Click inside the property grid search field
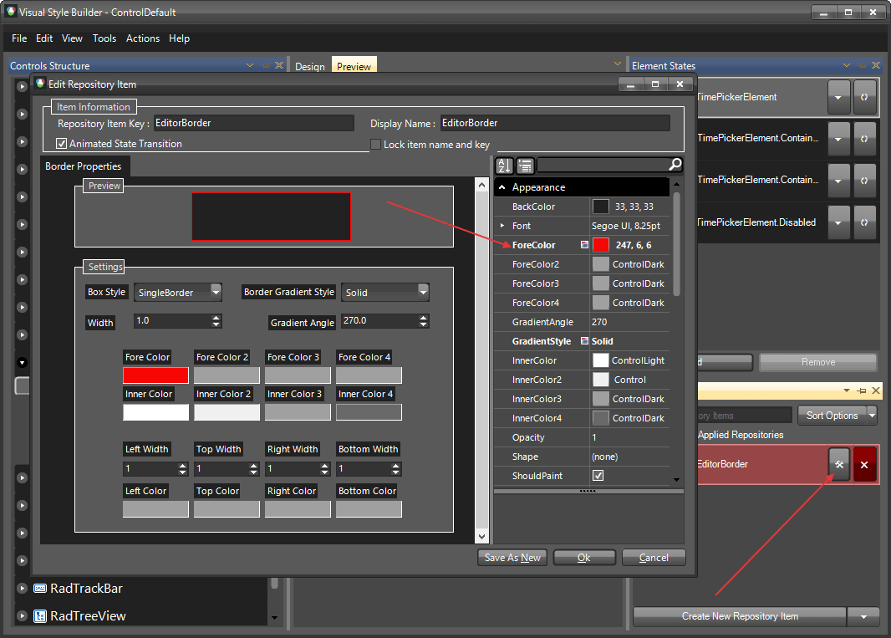The image size is (891, 638). (602, 166)
